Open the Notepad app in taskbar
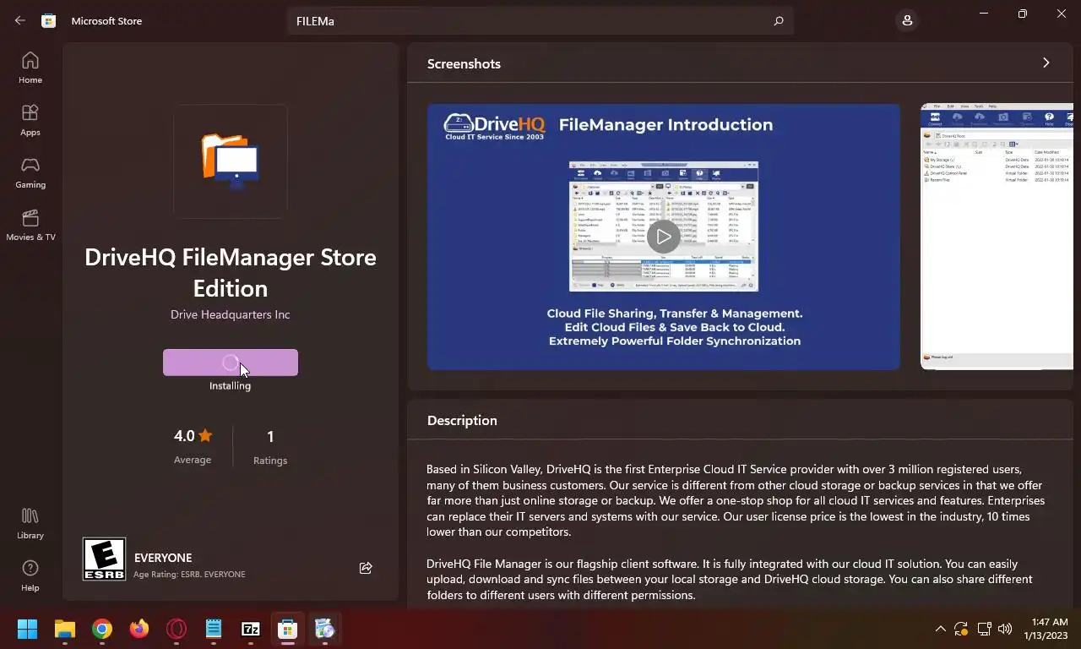 pyautogui.click(x=214, y=629)
